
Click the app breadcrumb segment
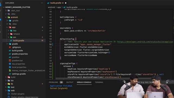(59, 7)
